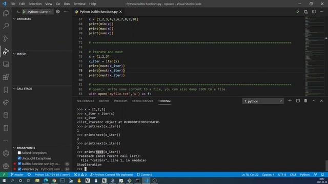Toggle Raised Exceptions breakpoint checkbox
This screenshot has height=184, width=328.
click(19, 153)
